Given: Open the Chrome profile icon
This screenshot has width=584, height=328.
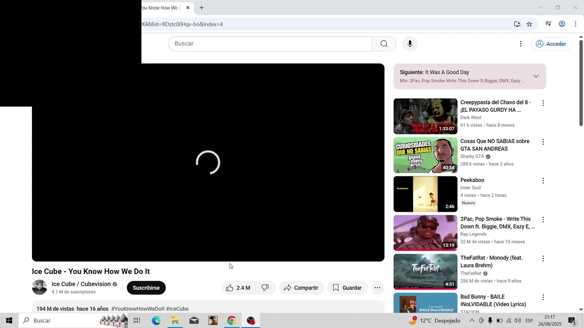Looking at the screenshot, I should tap(562, 24).
